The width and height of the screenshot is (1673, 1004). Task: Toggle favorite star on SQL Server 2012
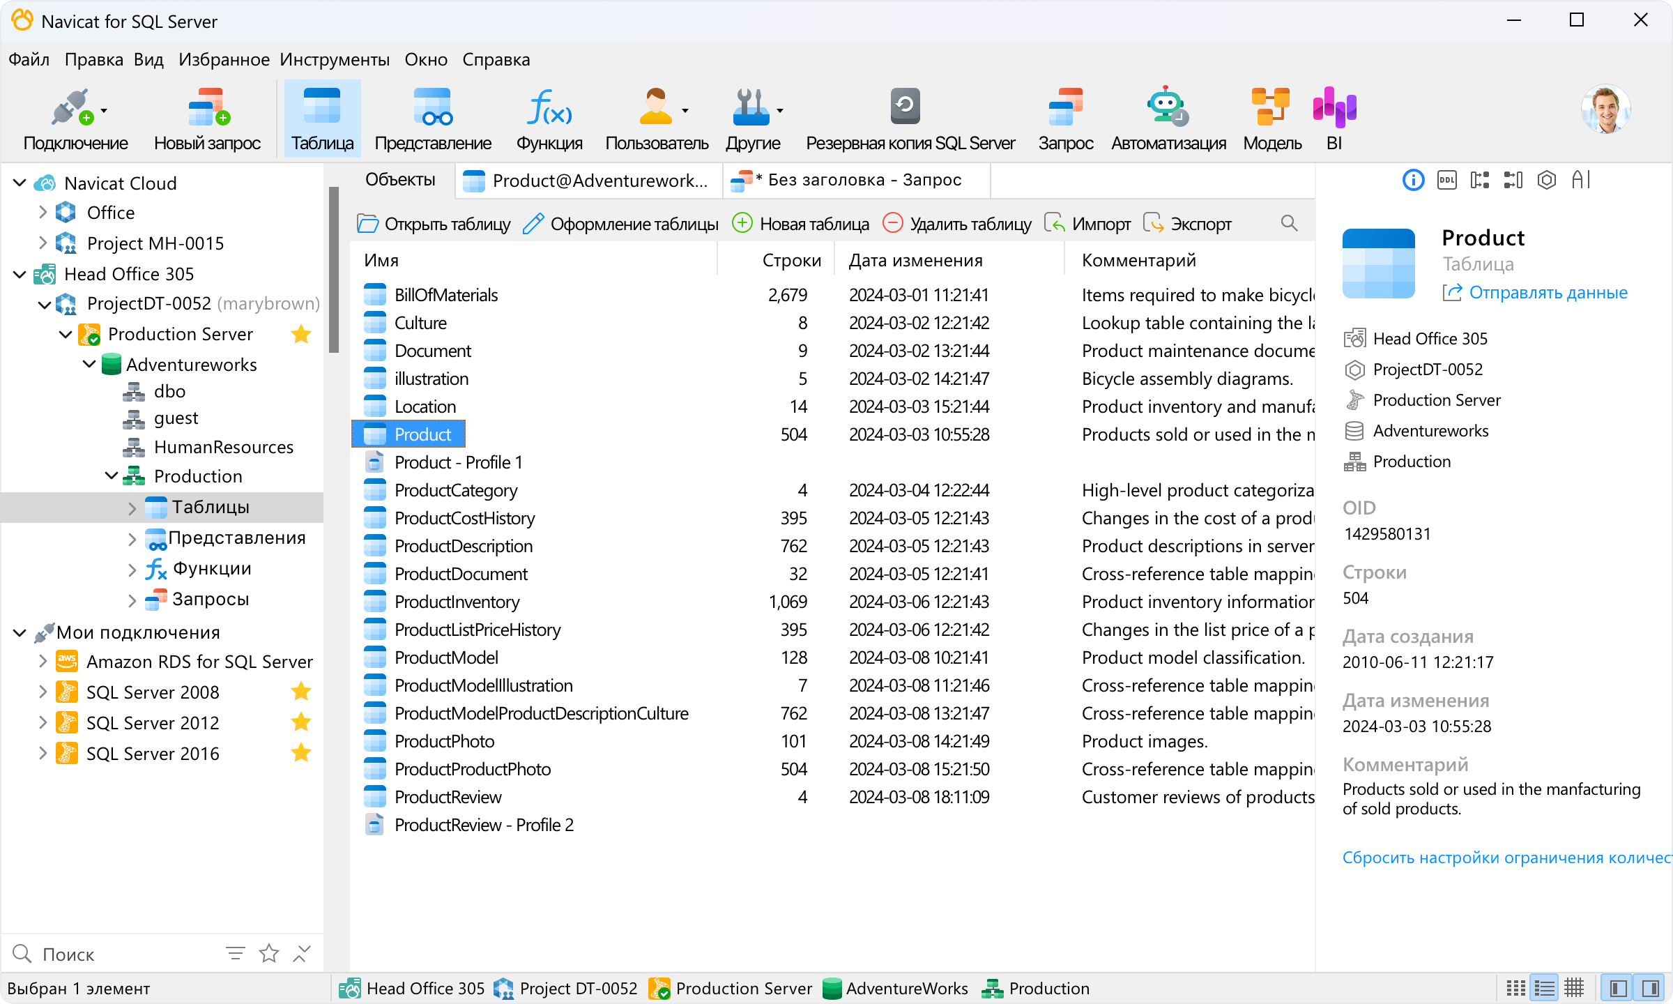coord(301,722)
